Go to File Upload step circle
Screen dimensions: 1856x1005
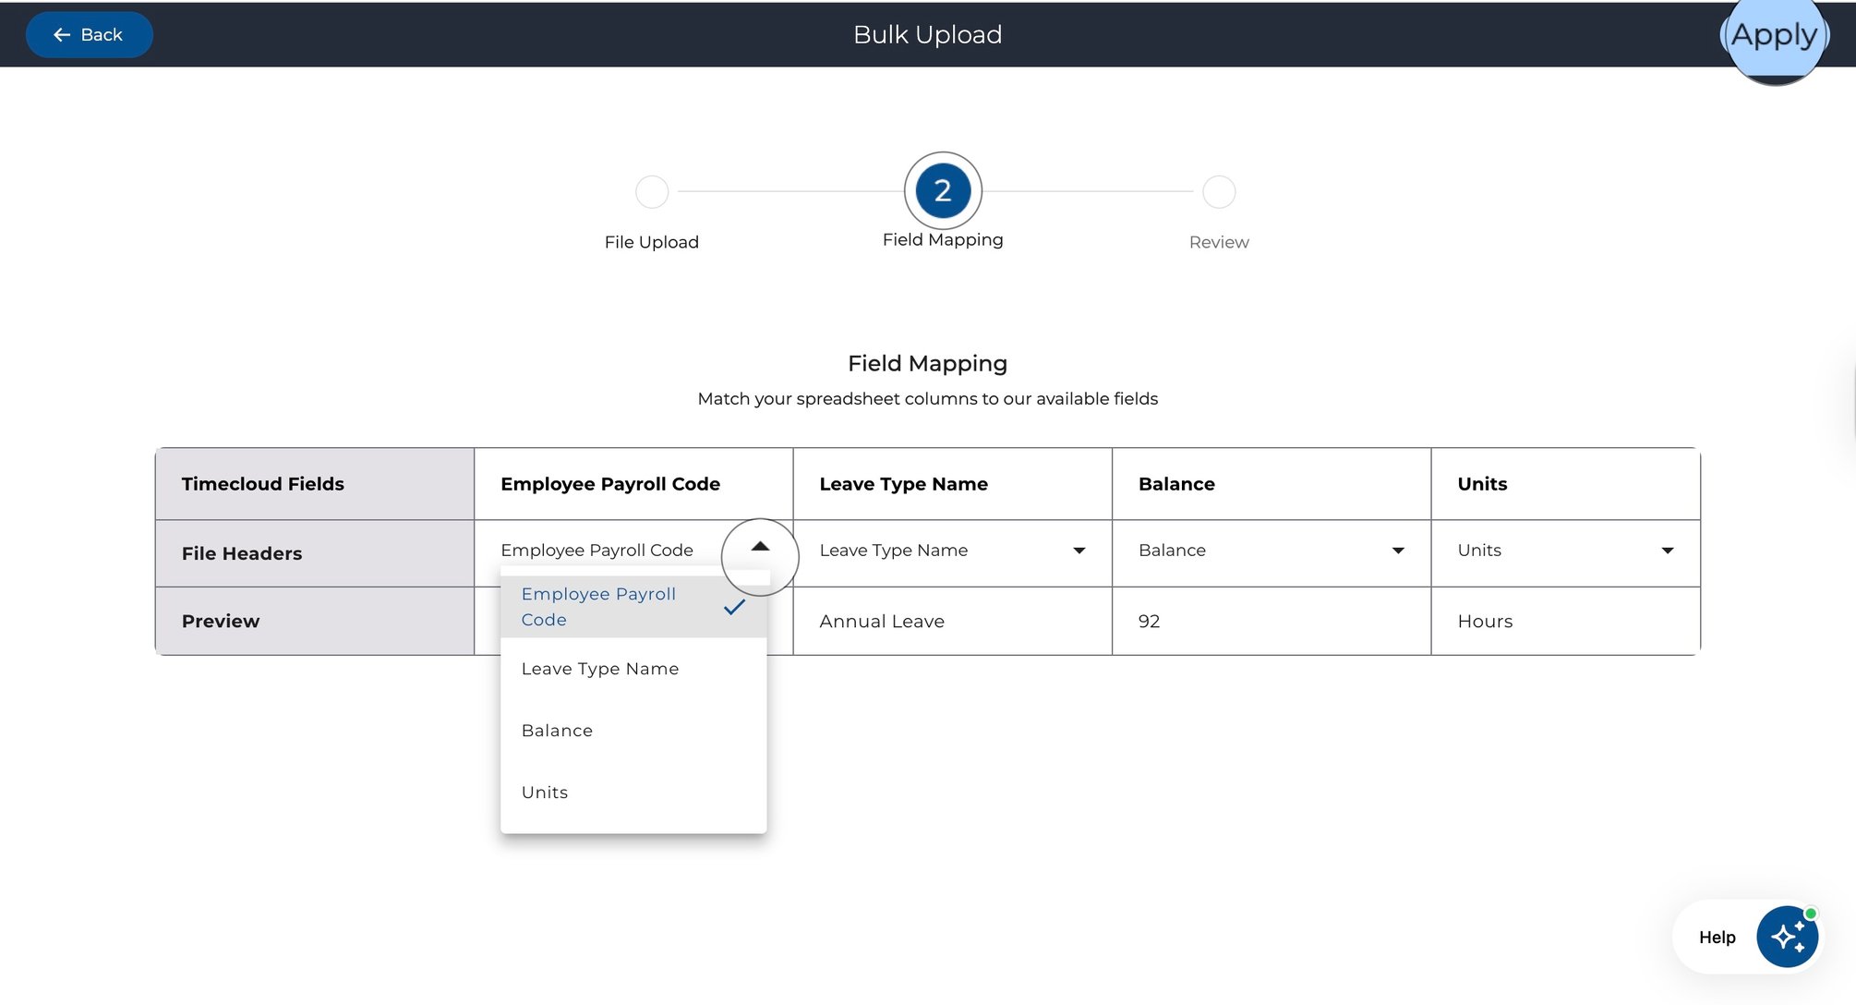[x=652, y=192]
